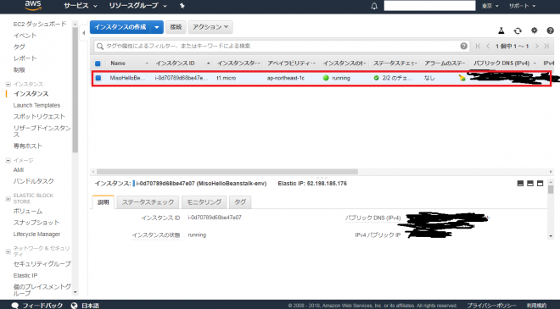560x309 pixels.
Task: Open the AMI sidebar link
Action: [19, 169]
